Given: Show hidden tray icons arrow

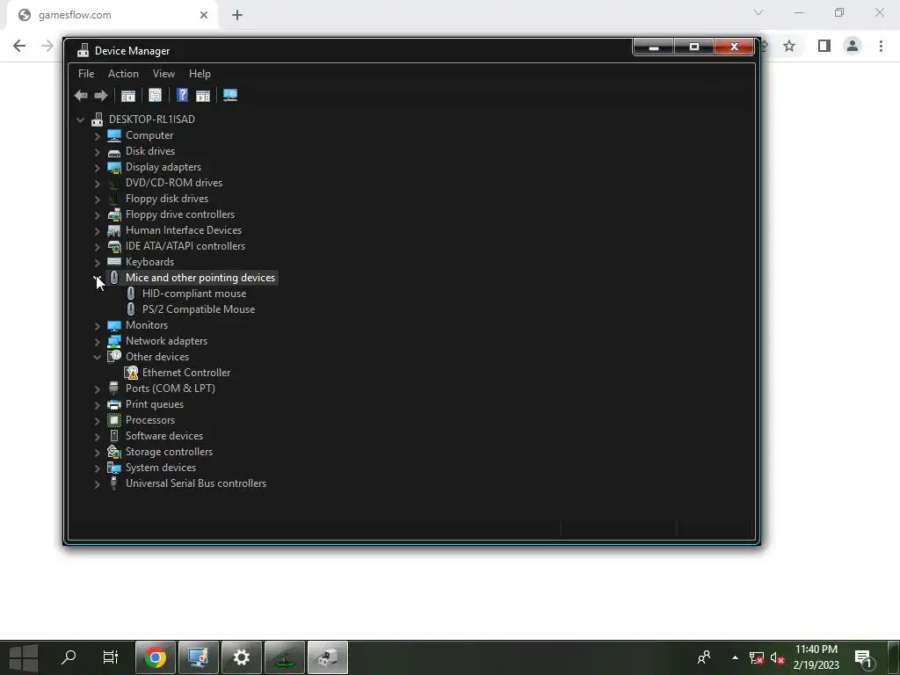Looking at the screenshot, I should [736, 657].
